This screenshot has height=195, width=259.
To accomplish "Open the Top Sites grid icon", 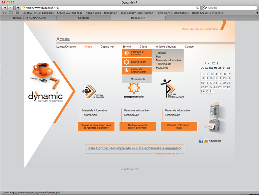I will 17,13.
